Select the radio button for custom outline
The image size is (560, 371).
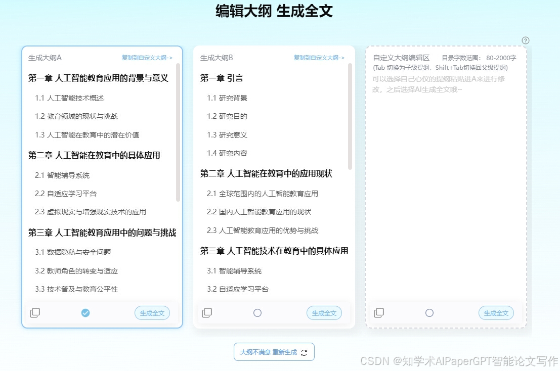click(429, 313)
